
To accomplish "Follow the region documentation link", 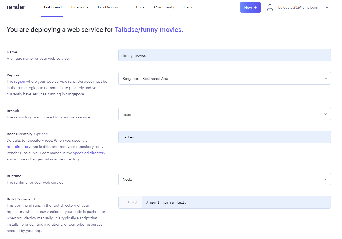I will click(x=19, y=81).
